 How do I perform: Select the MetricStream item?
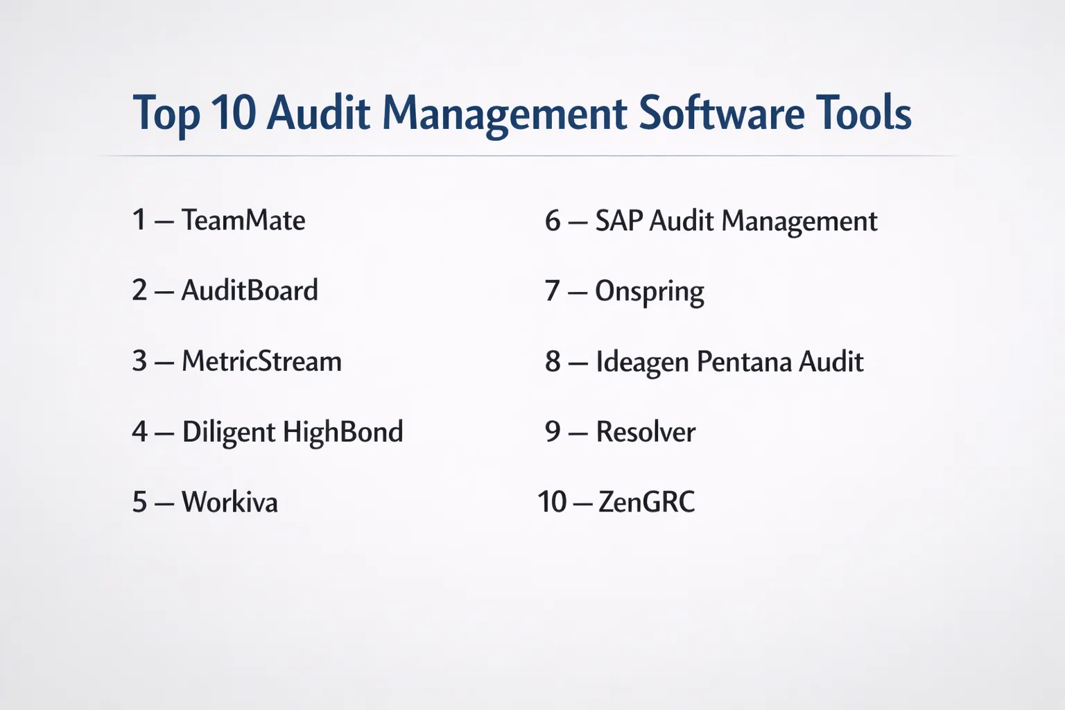261,361
